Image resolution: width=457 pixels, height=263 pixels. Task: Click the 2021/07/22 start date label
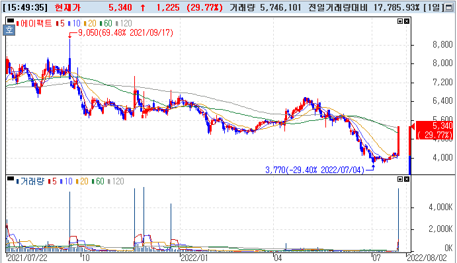(x=27, y=258)
